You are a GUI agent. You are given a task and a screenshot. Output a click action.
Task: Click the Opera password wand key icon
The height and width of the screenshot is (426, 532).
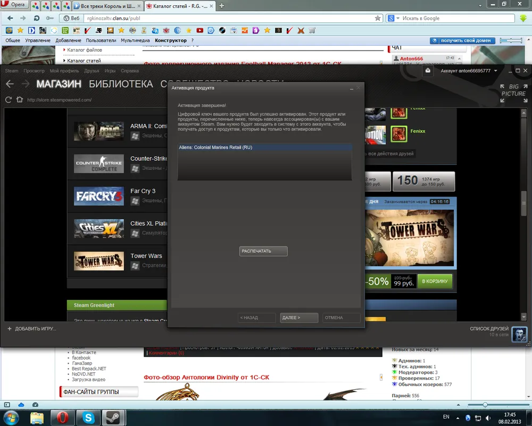pyautogui.click(x=50, y=18)
